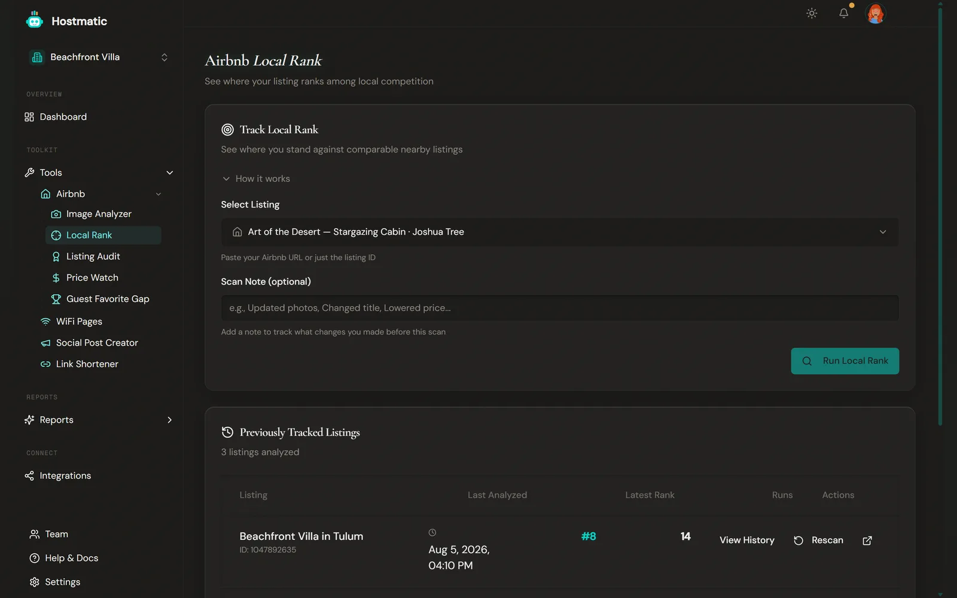This screenshot has width=957, height=598.
Task: Click the Airbnb house icon
Action: click(45, 194)
